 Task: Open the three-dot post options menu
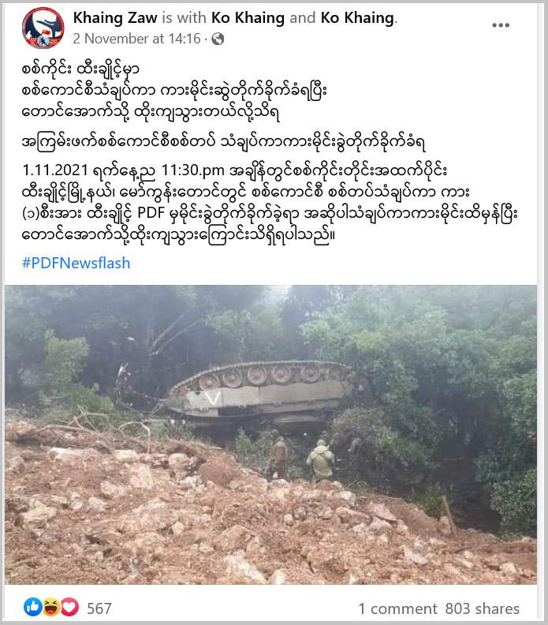pos(501,25)
